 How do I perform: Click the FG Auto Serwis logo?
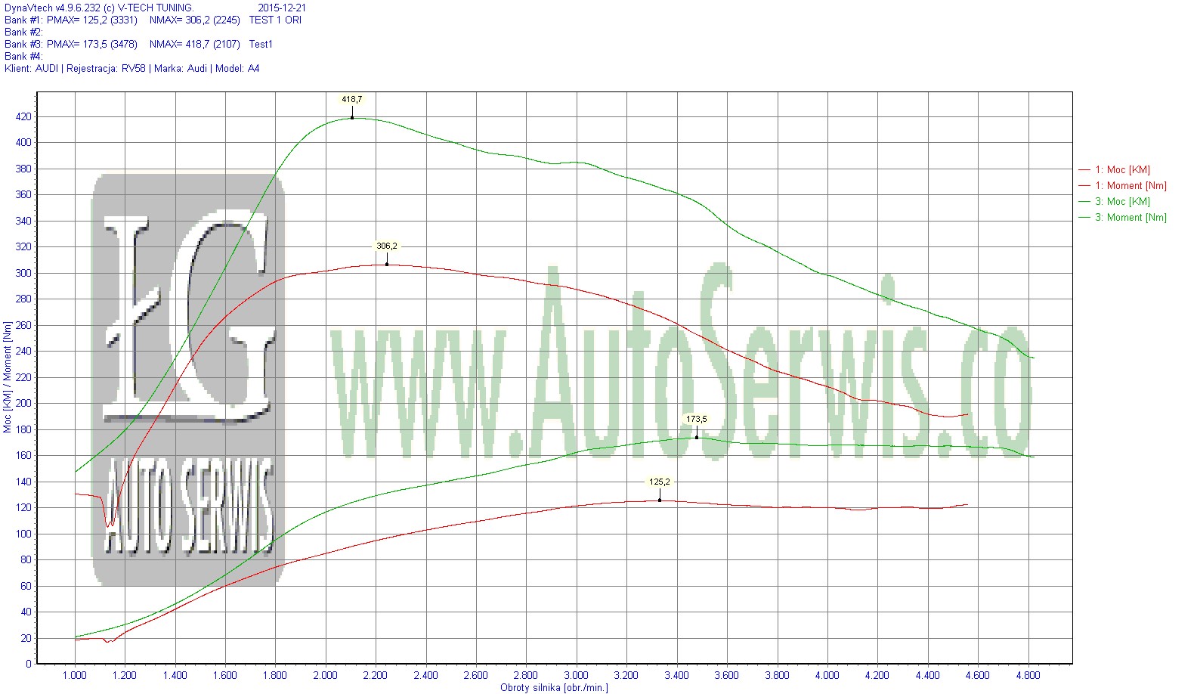(188, 378)
